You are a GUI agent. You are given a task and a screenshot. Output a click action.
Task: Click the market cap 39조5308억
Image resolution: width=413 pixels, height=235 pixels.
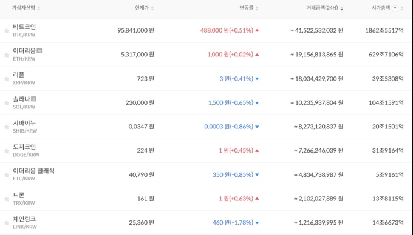(387, 79)
